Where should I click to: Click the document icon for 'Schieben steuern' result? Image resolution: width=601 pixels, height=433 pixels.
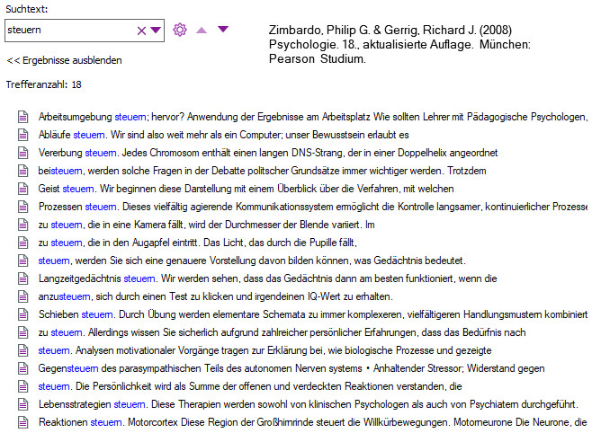[23, 314]
